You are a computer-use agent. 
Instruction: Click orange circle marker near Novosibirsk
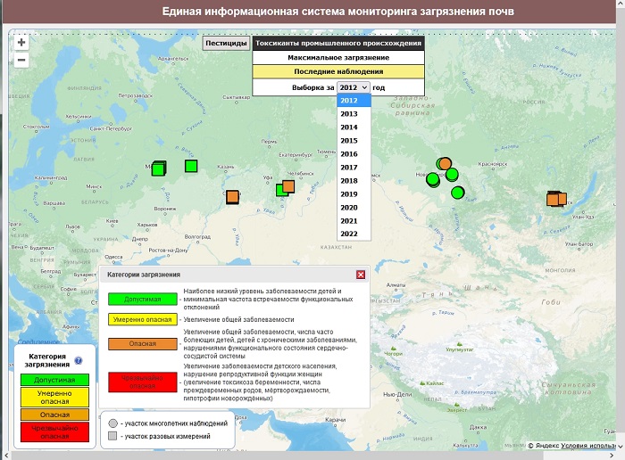tap(446, 163)
